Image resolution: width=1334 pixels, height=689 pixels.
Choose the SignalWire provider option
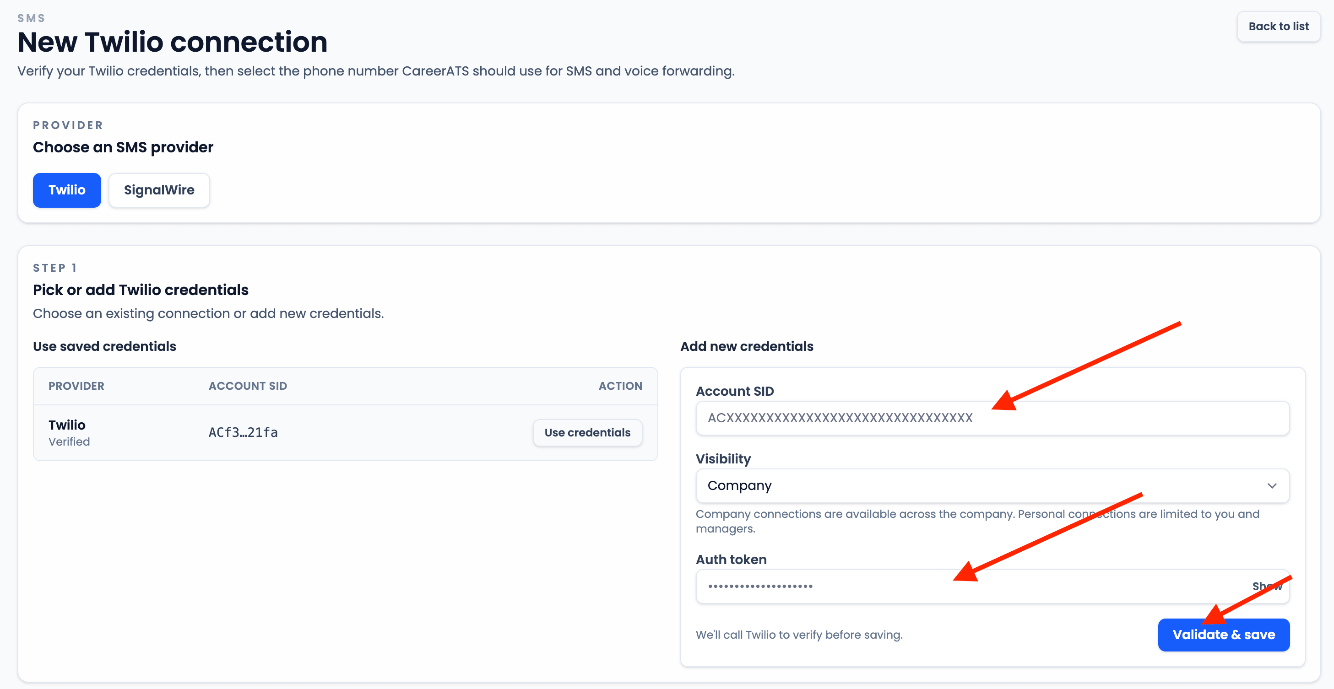(x=159, y=190)
